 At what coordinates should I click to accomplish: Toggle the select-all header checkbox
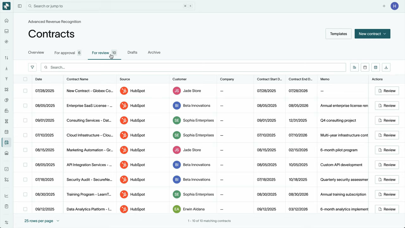coord(25,79)
